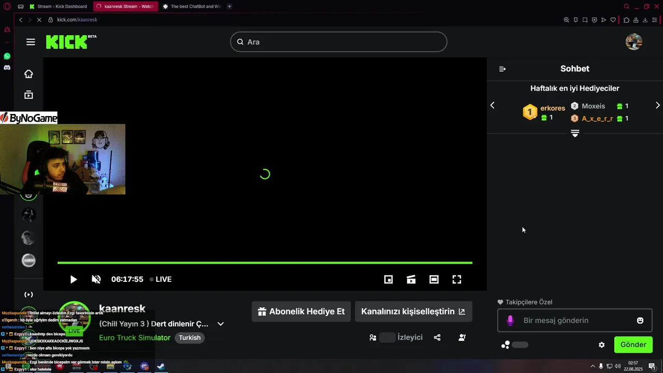
Task: Open the ad blocker shield icon
Action: (x=594, y=20)
